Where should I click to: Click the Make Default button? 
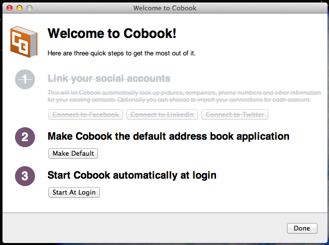[73, 153]
